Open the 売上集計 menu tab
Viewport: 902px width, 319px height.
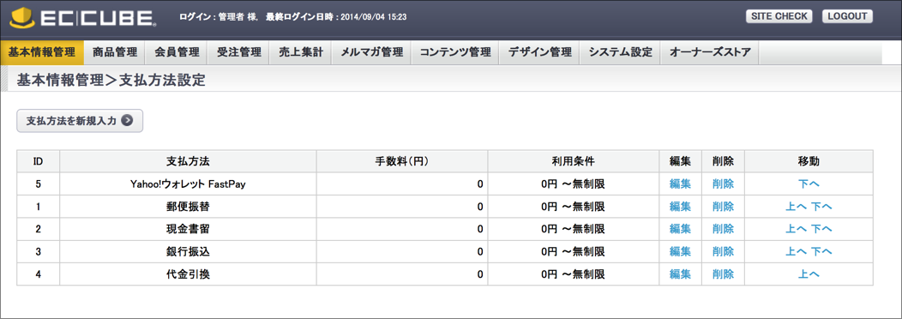301,52
